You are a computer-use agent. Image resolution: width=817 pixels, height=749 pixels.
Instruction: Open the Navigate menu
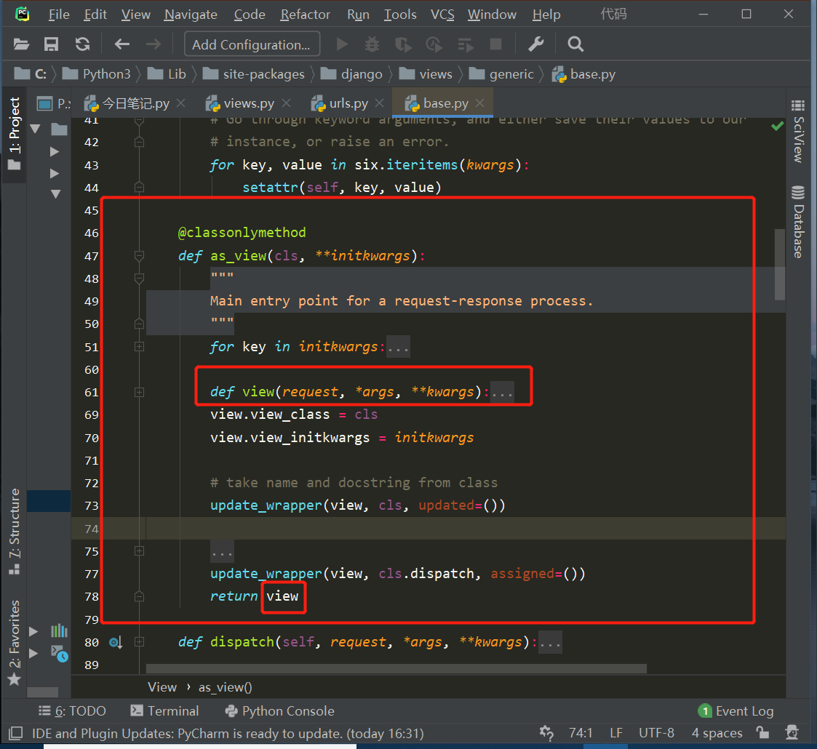(191, 15)
